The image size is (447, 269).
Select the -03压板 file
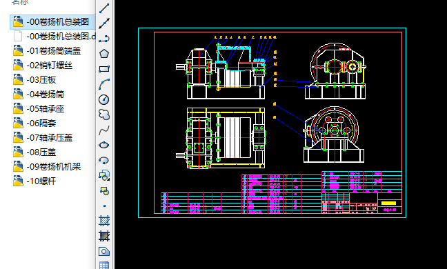[x=34, y=80]
